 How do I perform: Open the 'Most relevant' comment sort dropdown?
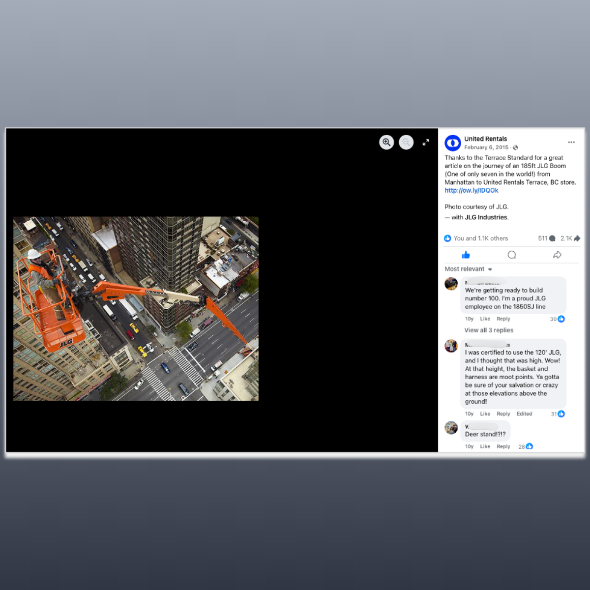[x=469, y=269]
